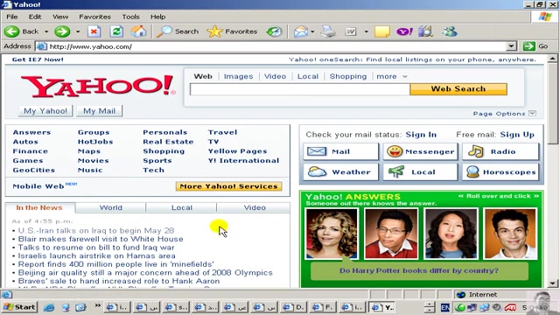This screenshot has height=315, width=560.
Task: Open History toolbar icon
Action: coord(274,31)
